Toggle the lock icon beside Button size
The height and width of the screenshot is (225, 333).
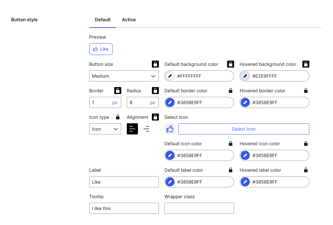tap(155, 64)
